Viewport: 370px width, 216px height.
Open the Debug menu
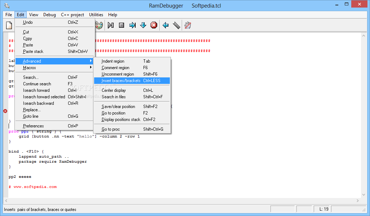pyautogui.click(x=49, y=15)
